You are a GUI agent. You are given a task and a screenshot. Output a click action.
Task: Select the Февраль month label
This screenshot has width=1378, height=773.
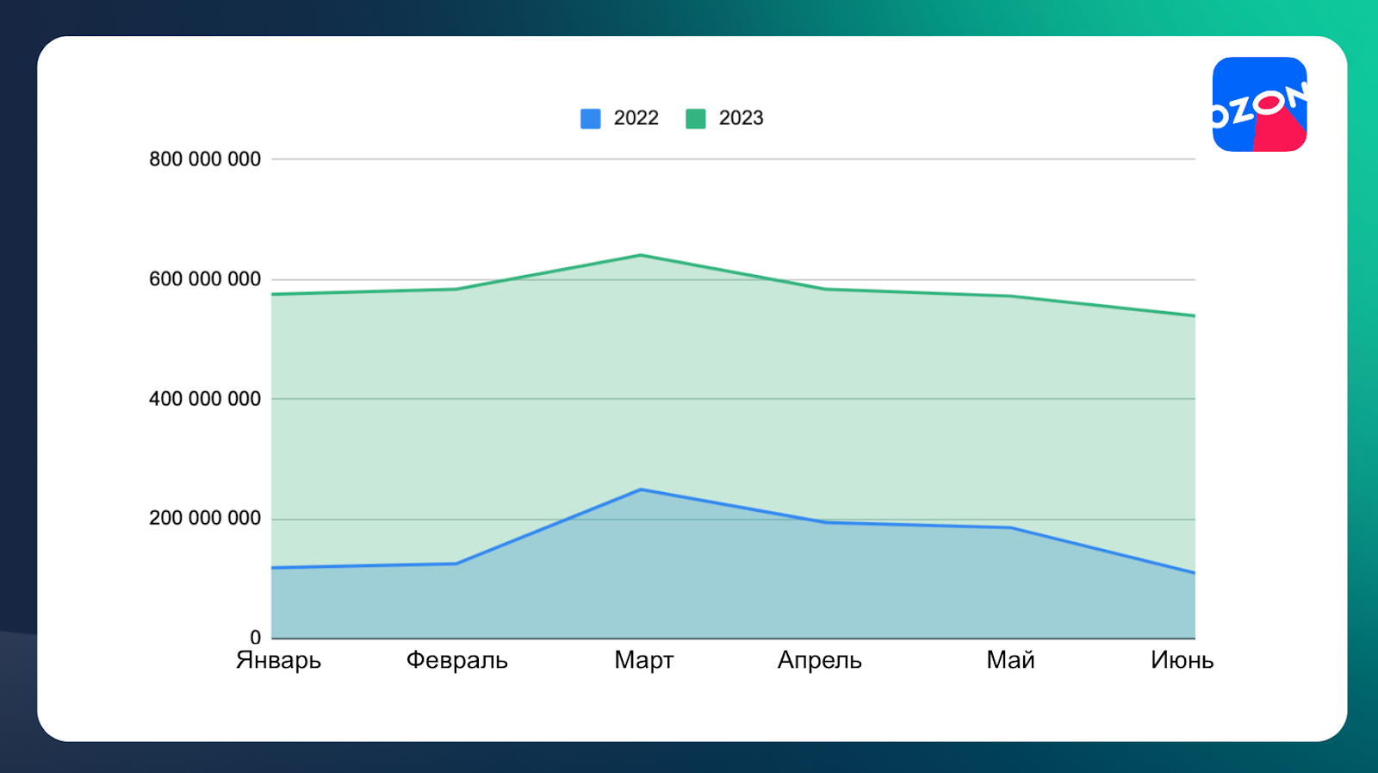pos(457,661)
